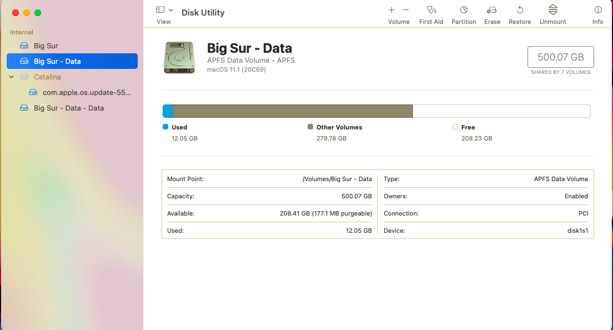This screenshot has height=330, width=613.
Task: Remove a volume with minus icon
Action: [406, 10]
